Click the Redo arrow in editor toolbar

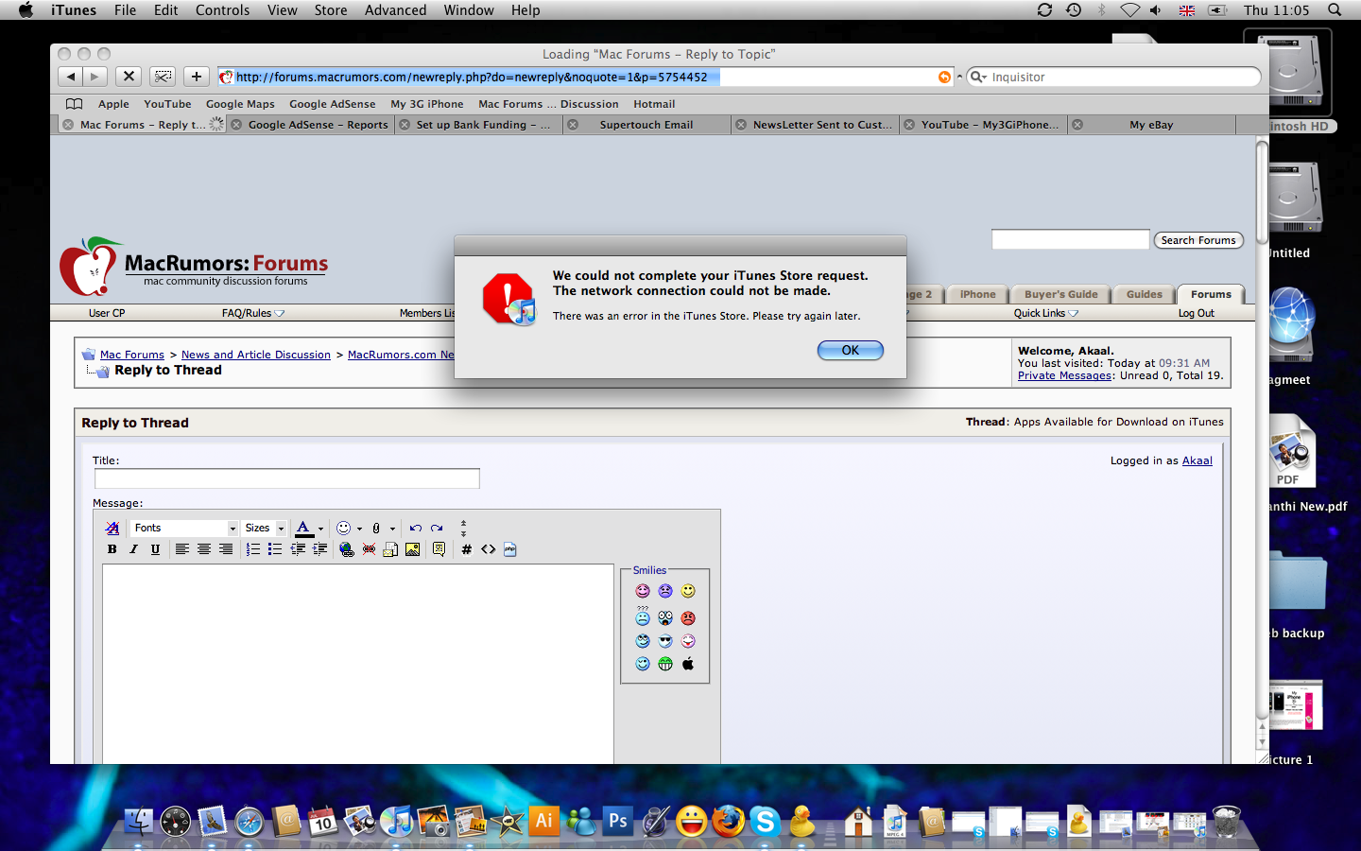[437, 529]
